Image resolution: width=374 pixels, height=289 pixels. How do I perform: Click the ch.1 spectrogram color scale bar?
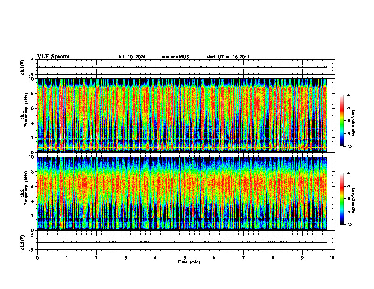tap(341, 121)
